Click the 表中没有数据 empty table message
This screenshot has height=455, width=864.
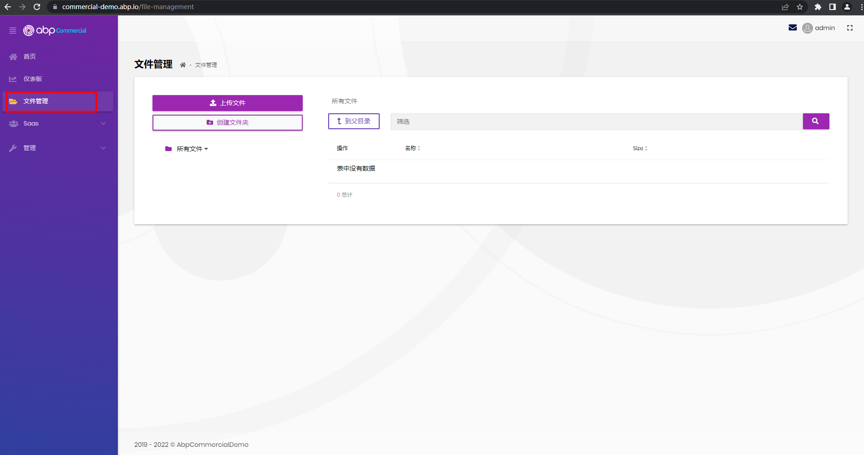click(x=356, y=168)
